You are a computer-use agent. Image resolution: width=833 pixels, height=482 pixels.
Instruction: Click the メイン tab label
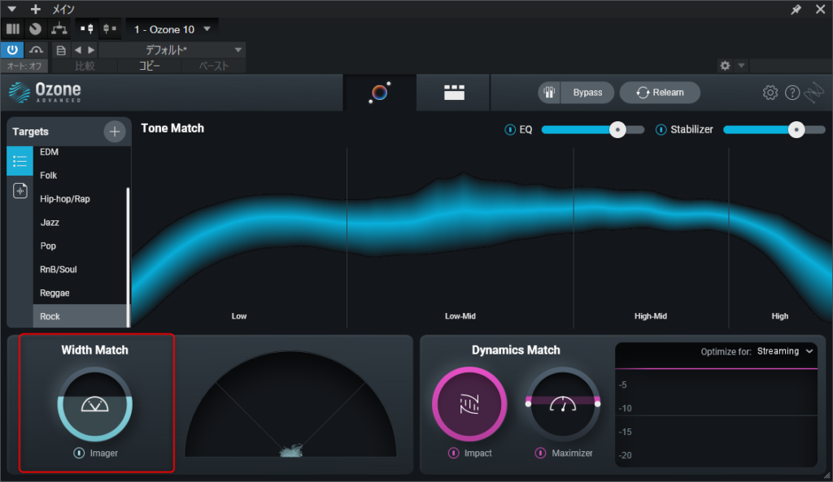(63, 9)
